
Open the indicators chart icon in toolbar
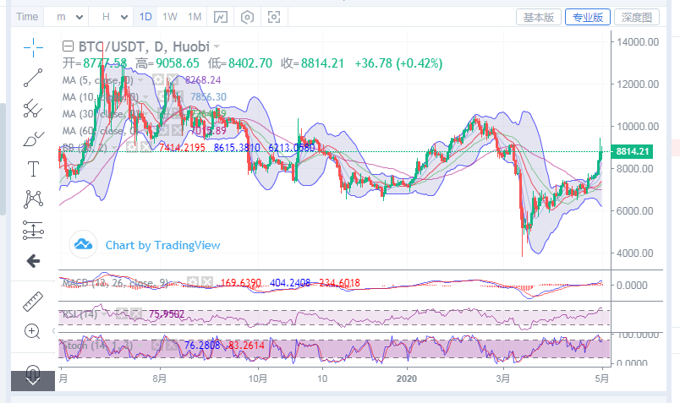[220, 17]
